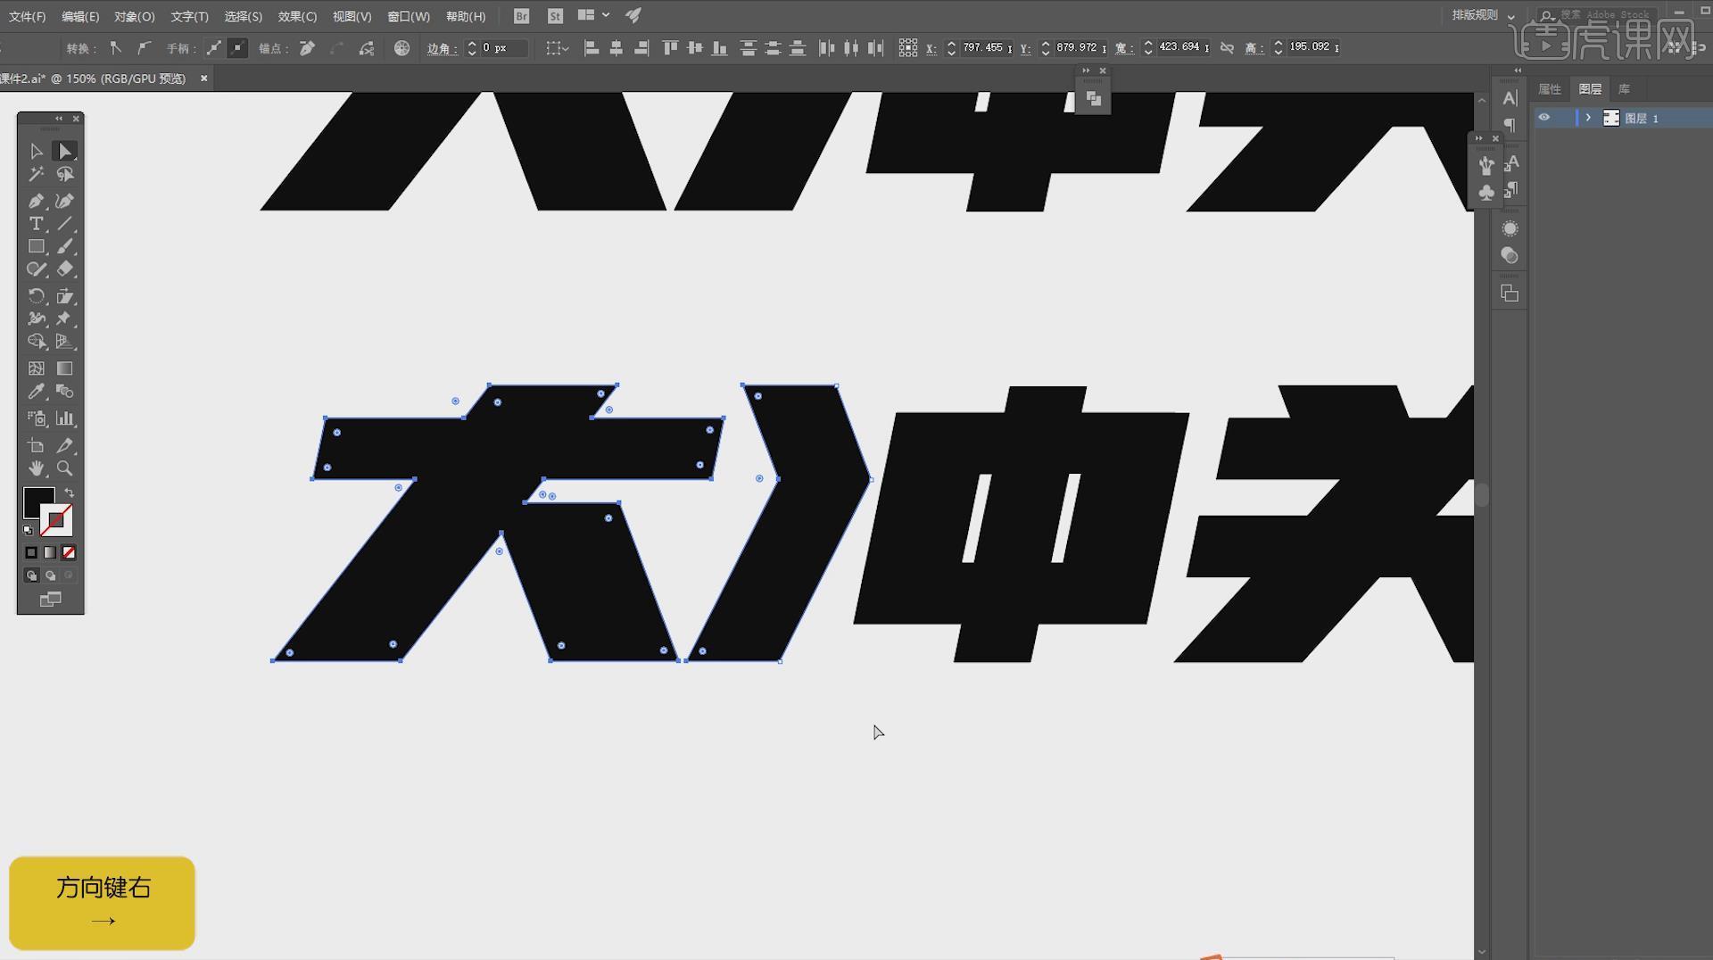Screen dimensions: 1713x960
Task: Select the Symbol Sprayer tool
Action: click(x=37, y=418)
